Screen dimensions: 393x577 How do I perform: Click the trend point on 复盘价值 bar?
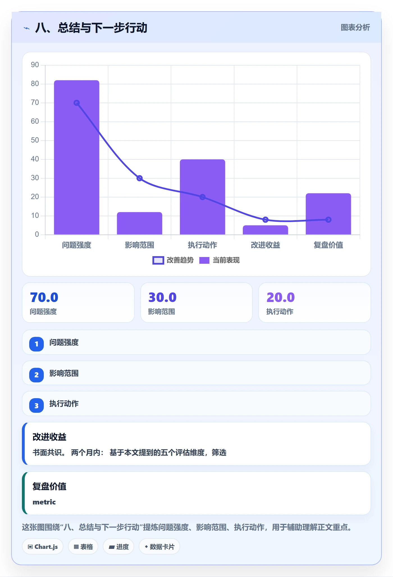click(x=328, y=220)
